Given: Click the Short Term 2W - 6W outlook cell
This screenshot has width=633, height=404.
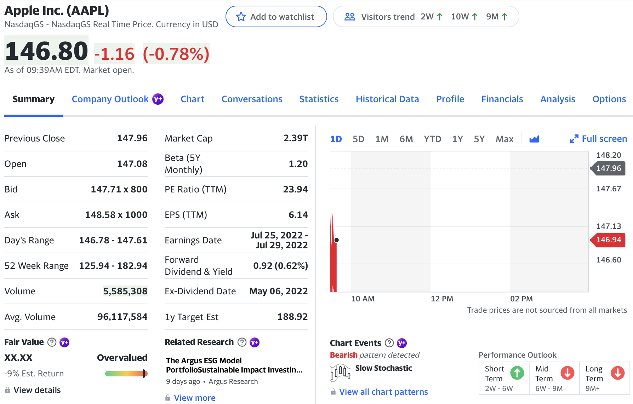Looking at the screenshot, I should [504, 378].
